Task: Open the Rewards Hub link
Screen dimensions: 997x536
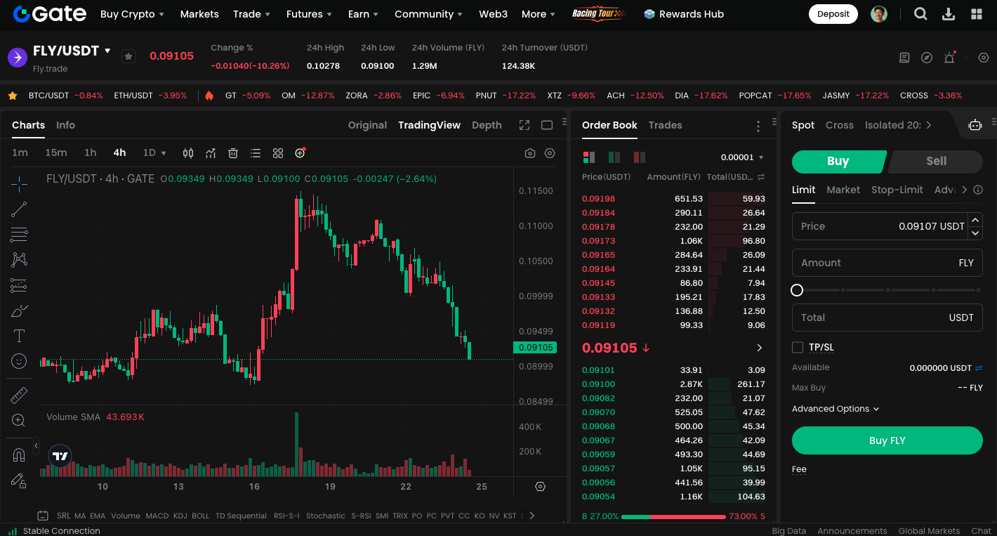Action: coord(684,14)
